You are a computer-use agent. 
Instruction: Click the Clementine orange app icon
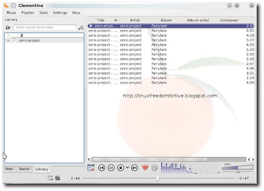[x=6, y=6]
